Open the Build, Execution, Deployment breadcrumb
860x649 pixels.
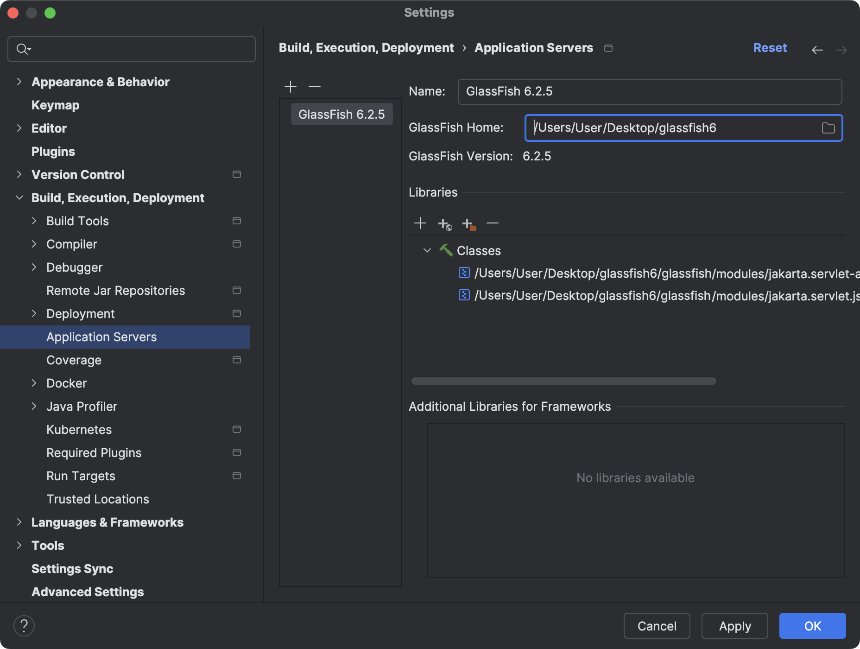pos(366,47)
